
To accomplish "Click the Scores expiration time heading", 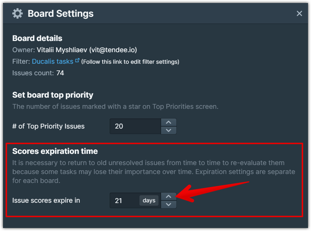I will (x=55, y=151).
